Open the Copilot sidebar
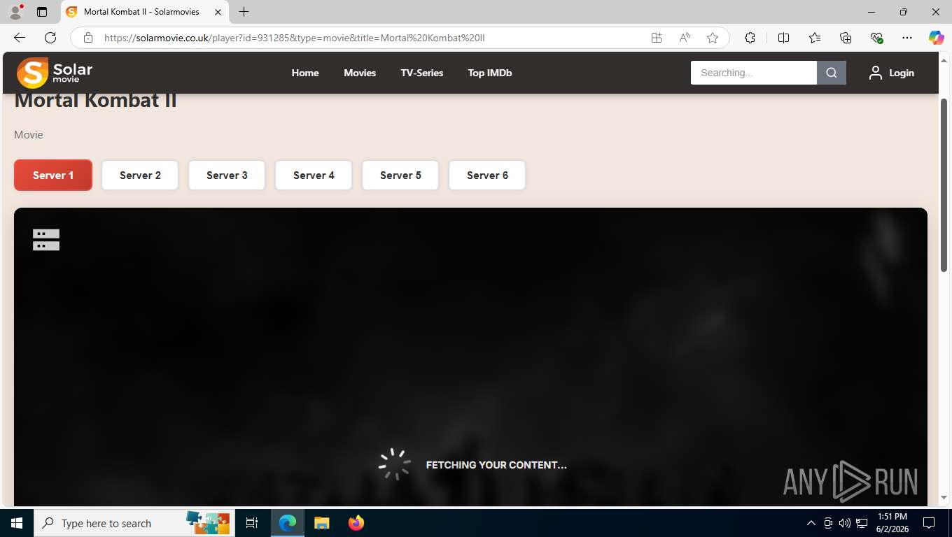This screenshot has height=537, width=952. 937,38
